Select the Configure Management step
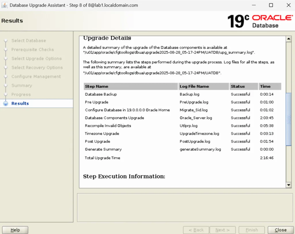This screenshot has height=234, width=295. [x=36, y=77]
